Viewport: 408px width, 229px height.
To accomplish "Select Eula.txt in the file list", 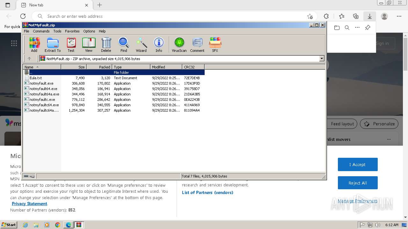I will (x=114, y=78).
